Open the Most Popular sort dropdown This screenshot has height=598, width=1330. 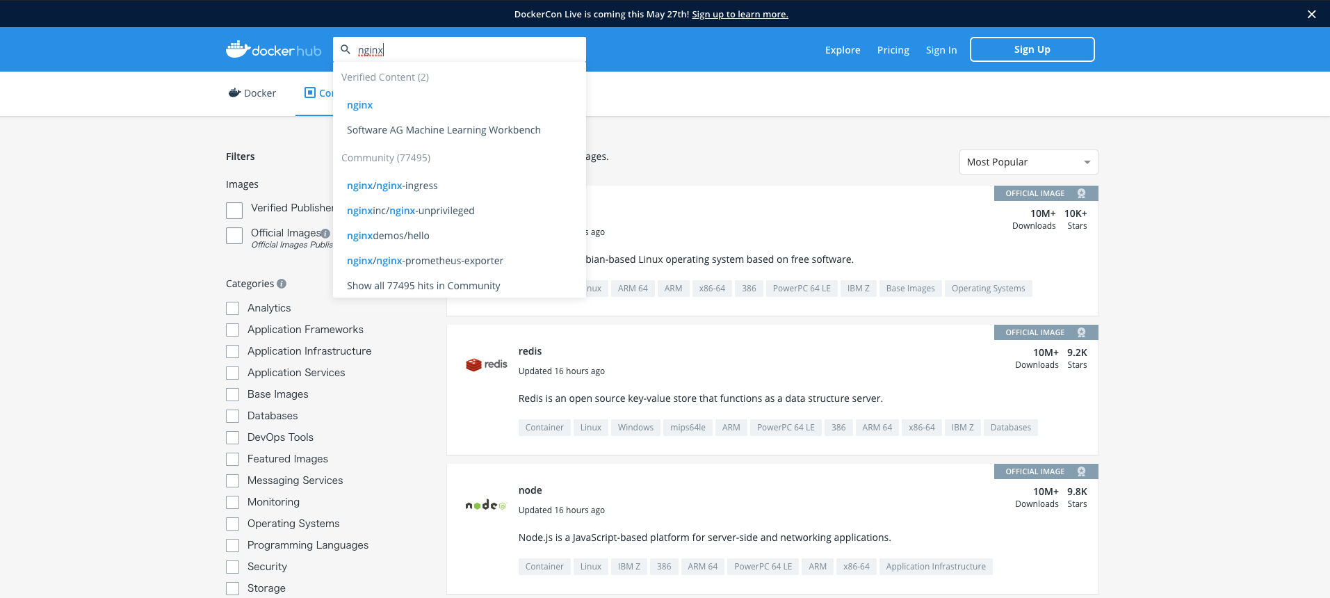click(x=1028, y=162)
